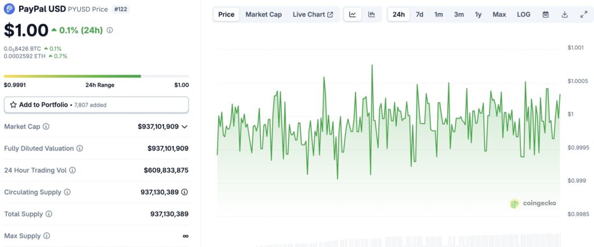Select line chart view icon
This screenshot has height=247, width=594.
(x=353, y=14)
